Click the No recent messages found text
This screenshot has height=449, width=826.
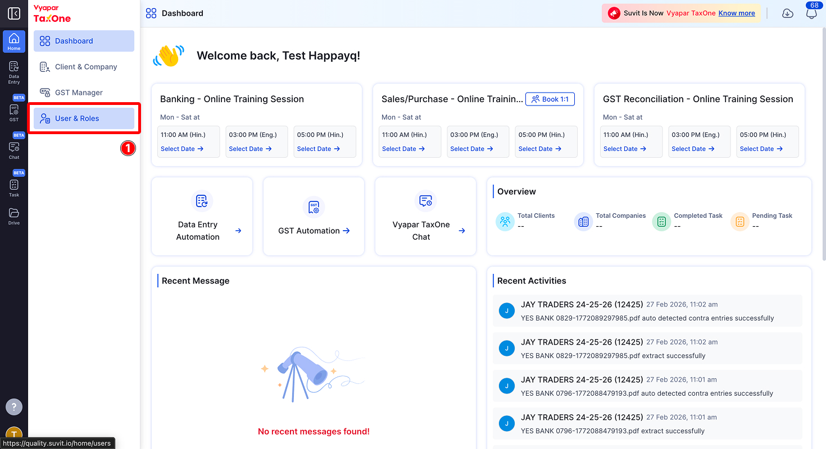tap(314, 432)
